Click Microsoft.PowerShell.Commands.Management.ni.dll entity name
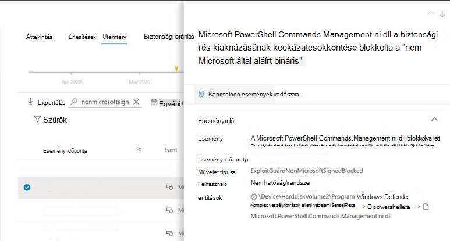 [x=321, y=216]
